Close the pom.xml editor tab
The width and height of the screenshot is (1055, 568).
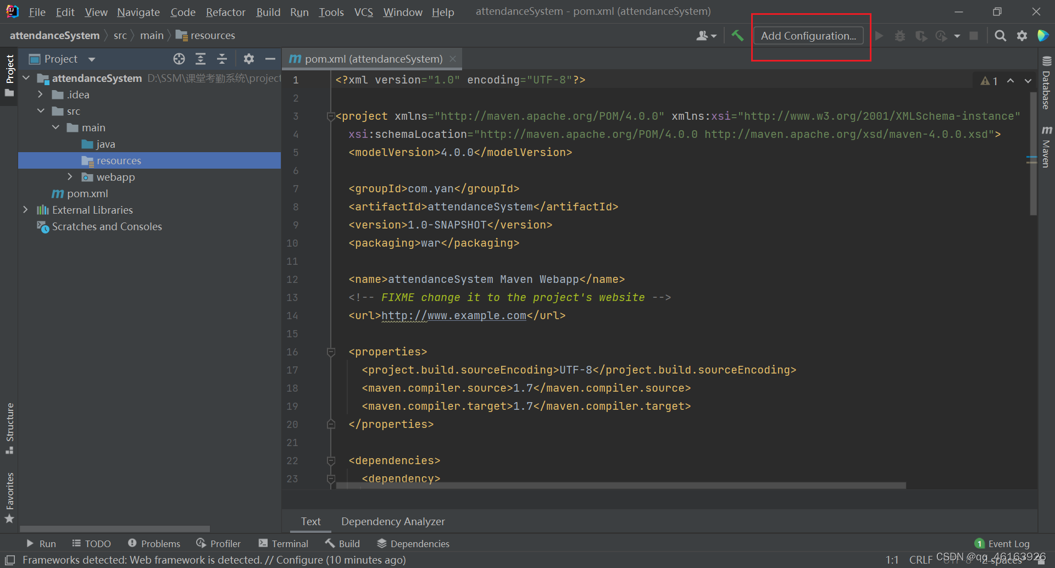[x=453, y=59]
